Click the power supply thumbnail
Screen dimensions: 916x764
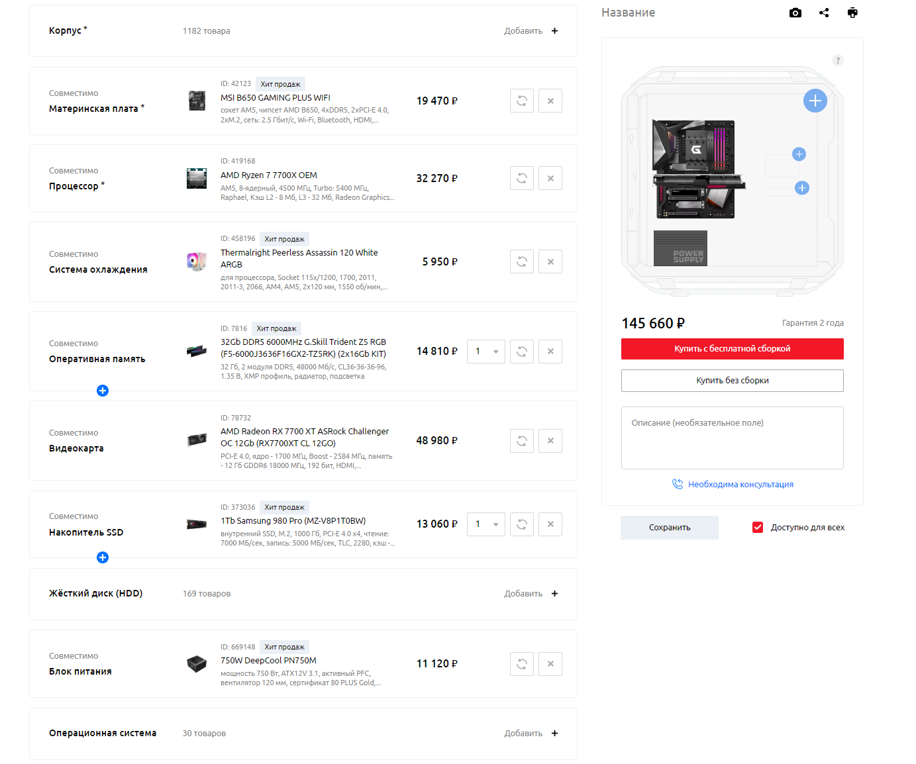(x=197, y=663)
